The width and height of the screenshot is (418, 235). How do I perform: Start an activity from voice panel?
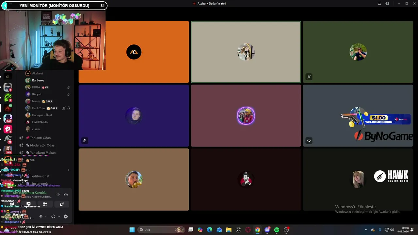point(45,204)
